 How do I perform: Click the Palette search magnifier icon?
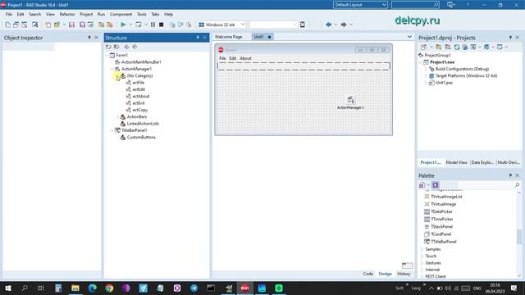click(x=517, y=185)
